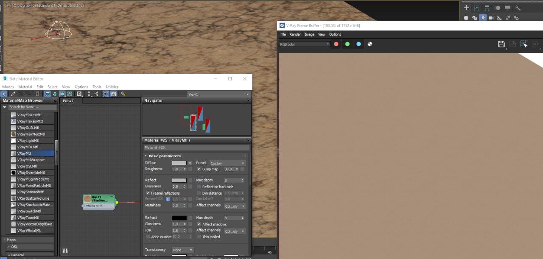This screenshot has width=543, height=259.
Task: Click region render icon in Frame Buffer
Action: click(x=524, y=44)
